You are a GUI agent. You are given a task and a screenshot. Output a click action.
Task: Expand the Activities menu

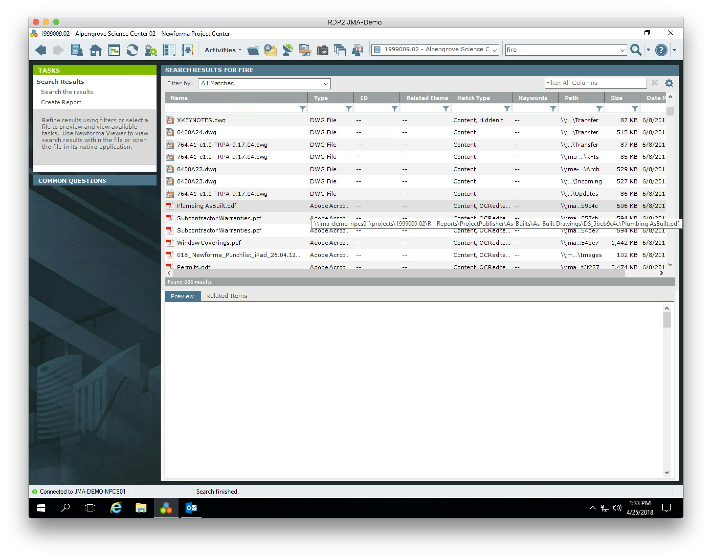pos(223,50)
